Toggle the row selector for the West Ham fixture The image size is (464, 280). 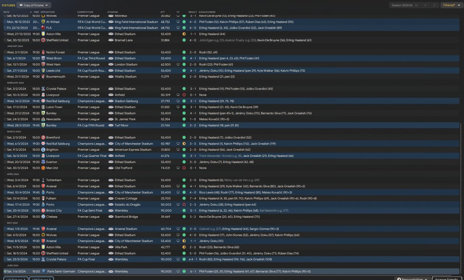pyautogui.click(x=5, y=64)
